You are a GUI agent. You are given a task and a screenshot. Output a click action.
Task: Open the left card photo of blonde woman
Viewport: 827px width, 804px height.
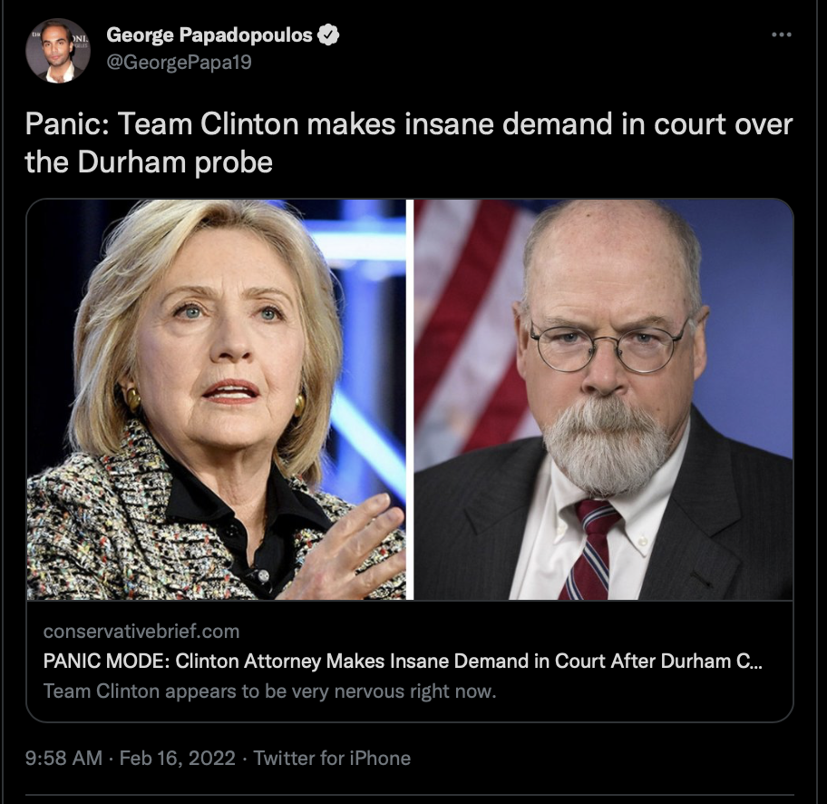tap(216, 399)
